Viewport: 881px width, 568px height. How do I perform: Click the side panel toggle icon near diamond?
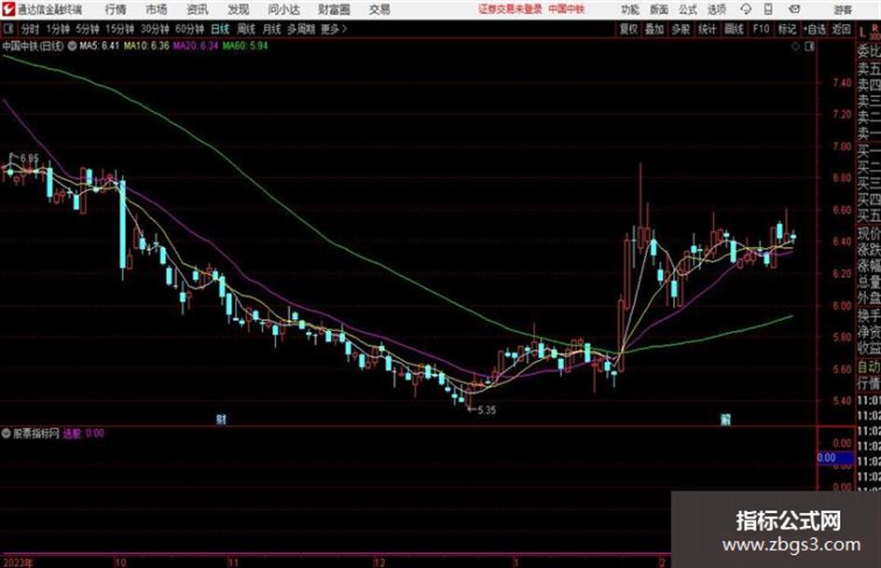[809, 47]
